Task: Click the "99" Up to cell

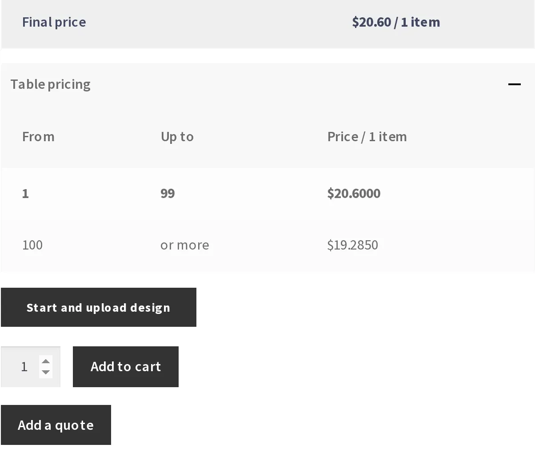Action: point(168,193)
